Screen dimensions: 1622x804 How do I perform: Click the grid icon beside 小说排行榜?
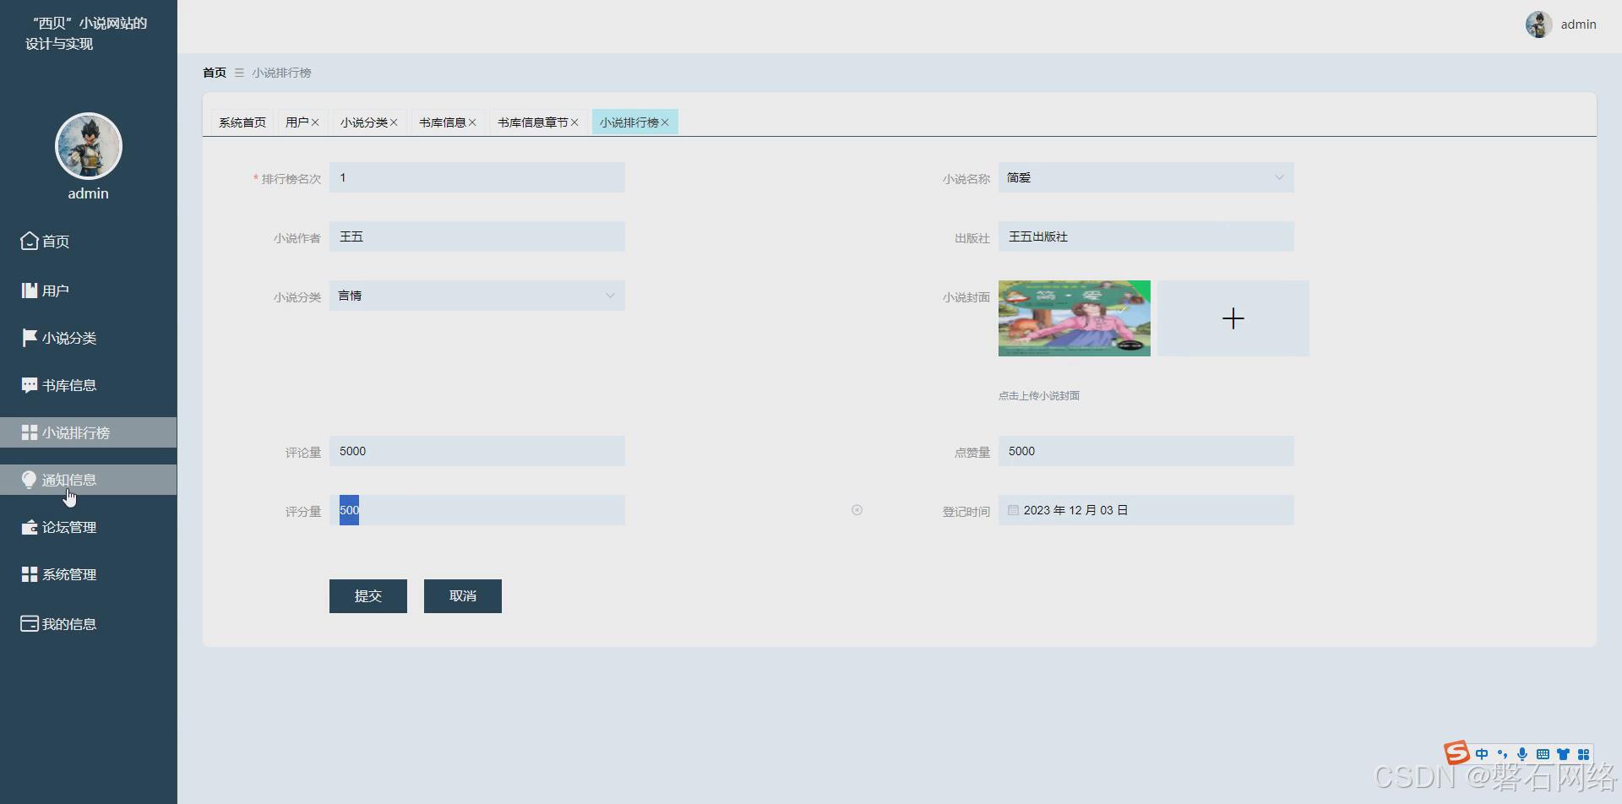(30, 432)
